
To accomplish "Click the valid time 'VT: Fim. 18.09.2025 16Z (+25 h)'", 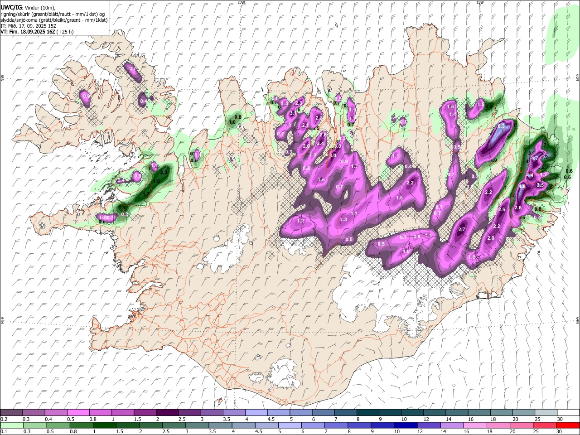I will pyautogui.click(x=37, y=32).
